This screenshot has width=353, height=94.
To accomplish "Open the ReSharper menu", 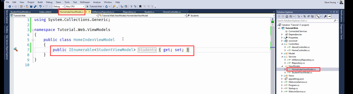I will coord(85,2).
